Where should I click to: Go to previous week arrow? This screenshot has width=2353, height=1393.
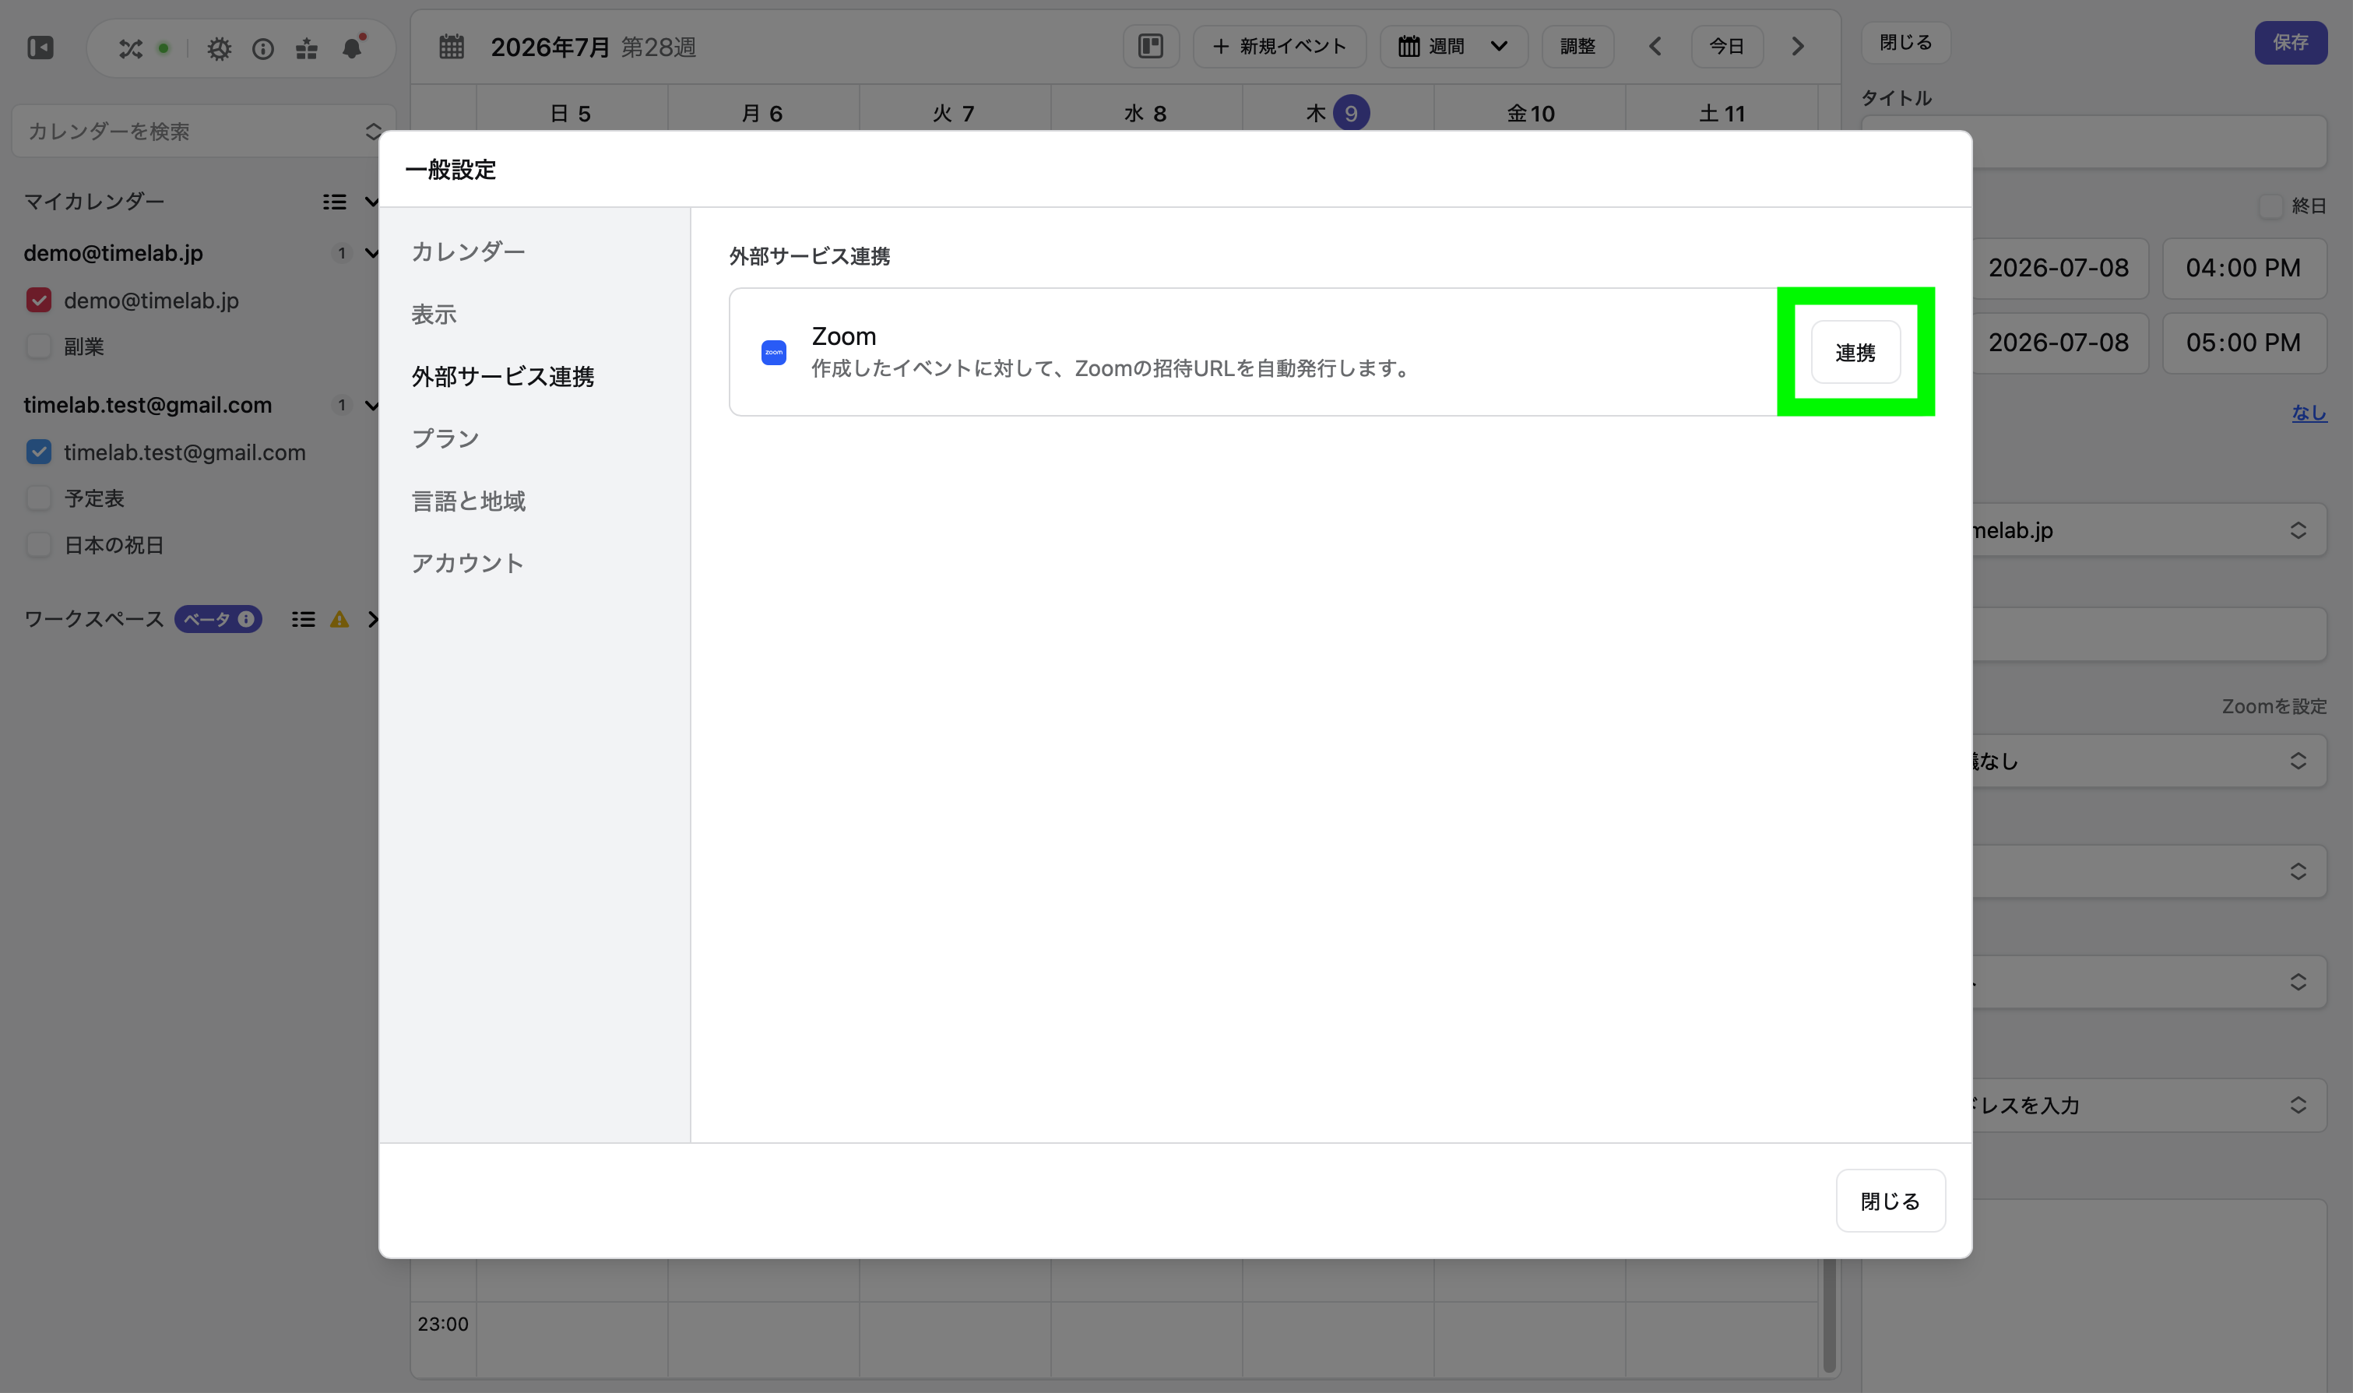(x=1655, y=46)
